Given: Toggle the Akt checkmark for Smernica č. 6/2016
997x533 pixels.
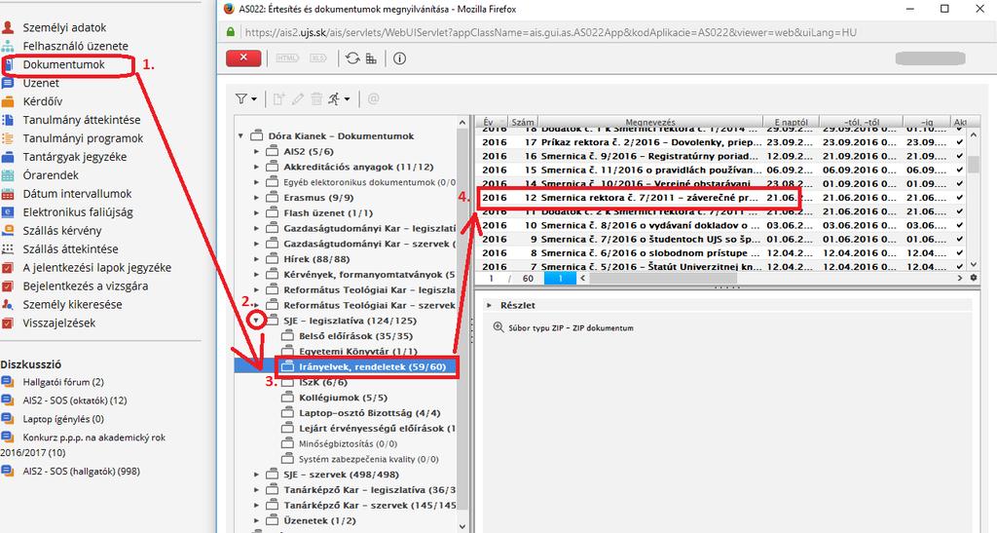Looking at the screenshot, I should [x=959, y=253].
